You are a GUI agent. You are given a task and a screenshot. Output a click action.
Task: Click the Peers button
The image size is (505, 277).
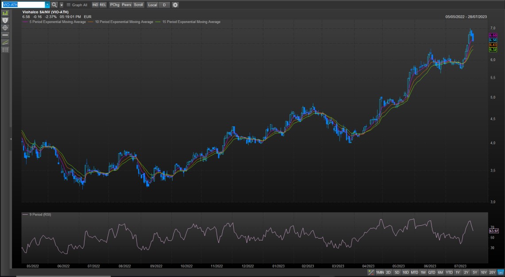(127, 4)
